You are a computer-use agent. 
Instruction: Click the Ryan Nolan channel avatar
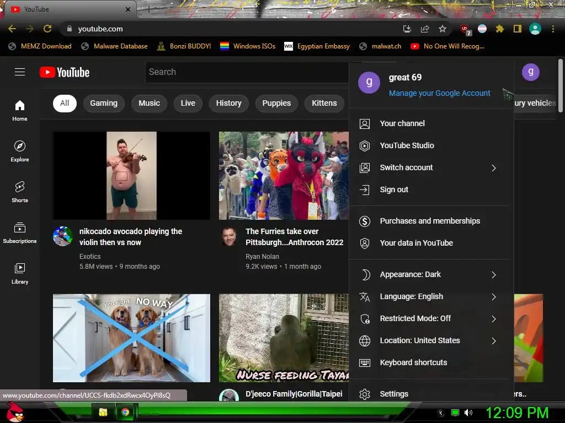[229, 236]
